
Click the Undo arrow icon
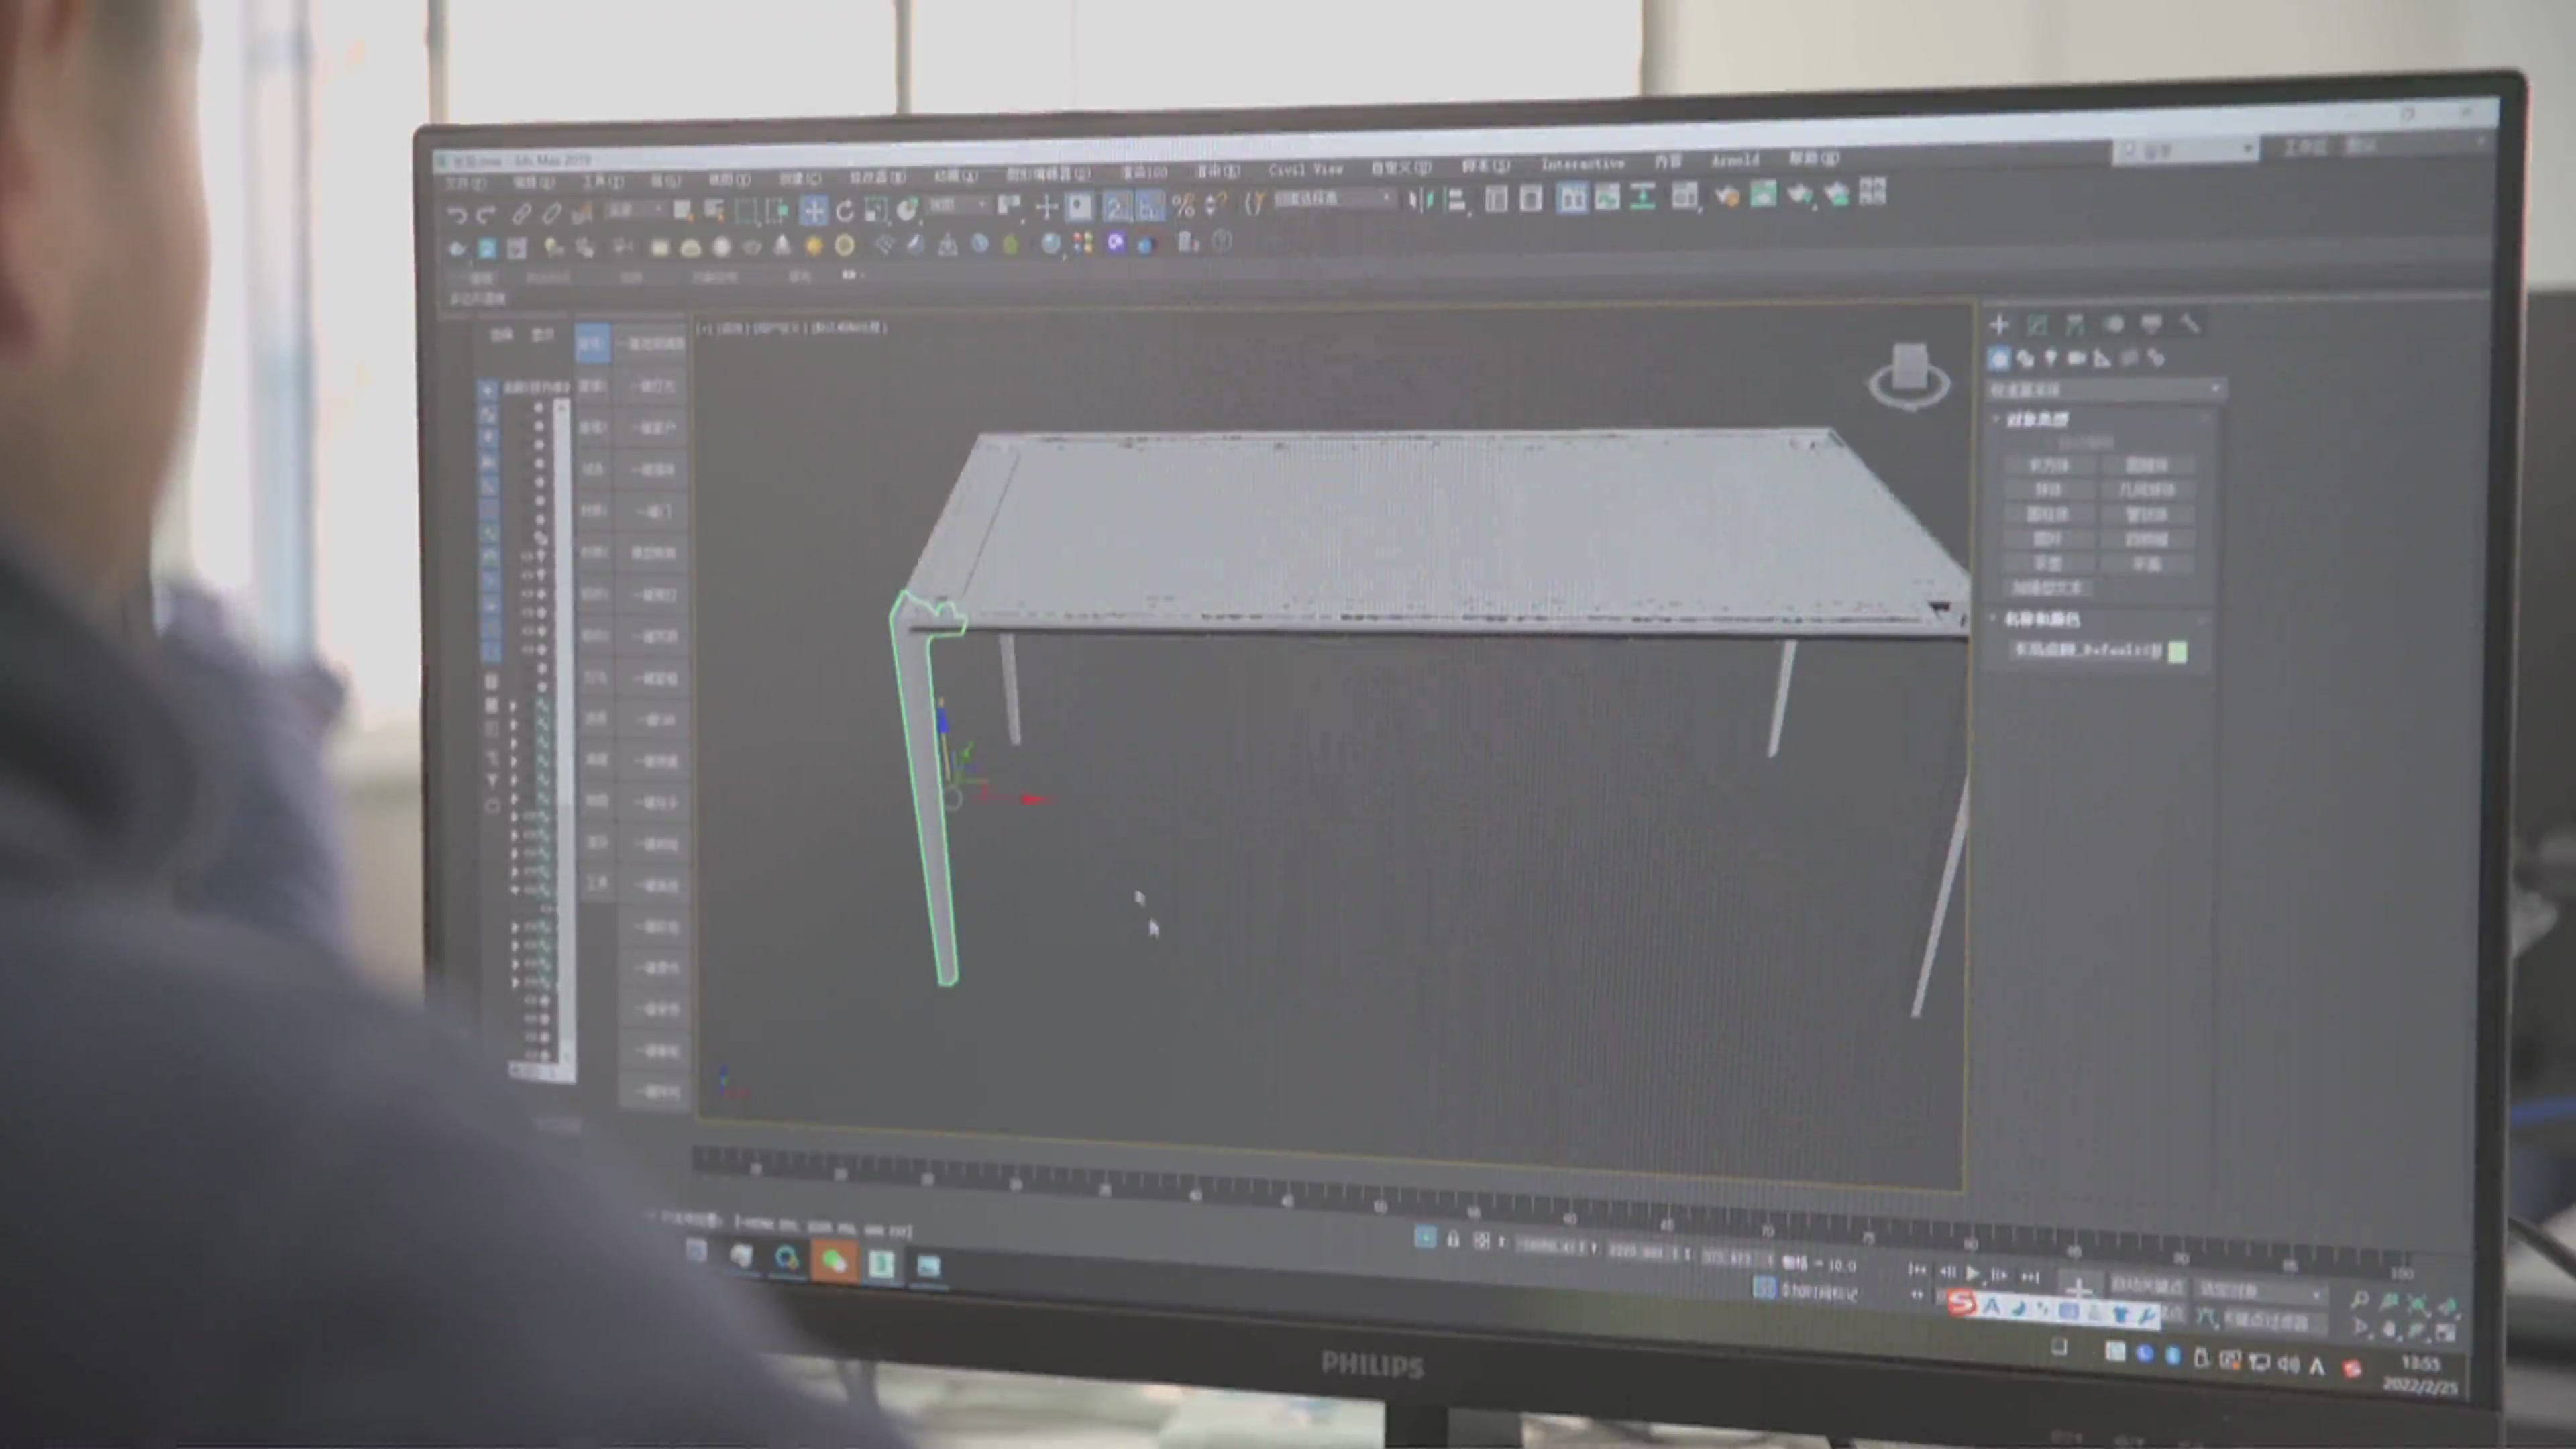click(457, 214)
